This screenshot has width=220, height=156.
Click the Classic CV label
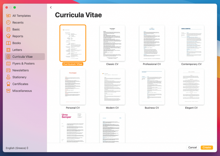pyautogui.click(x=112, y=64)
